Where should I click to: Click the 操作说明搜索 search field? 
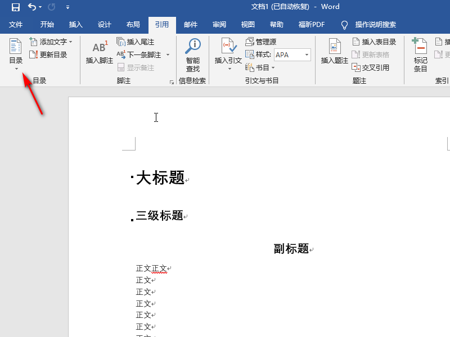(x=375, y=25)
